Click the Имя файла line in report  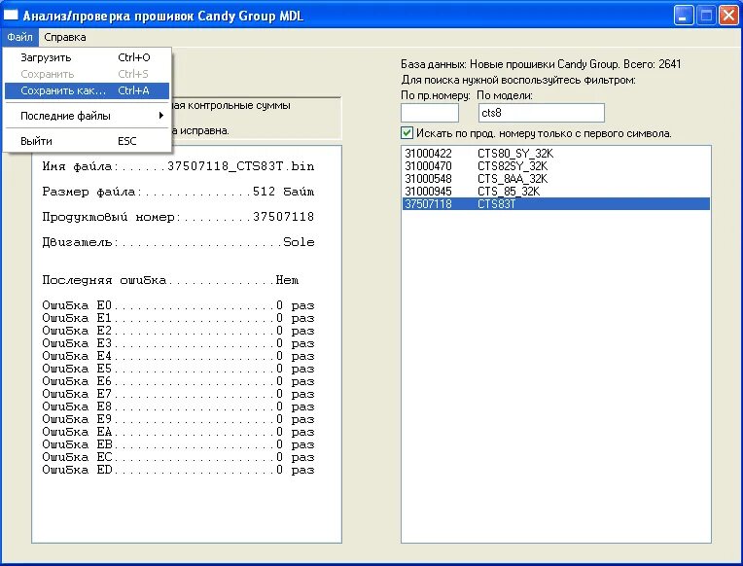pos(178,166)
